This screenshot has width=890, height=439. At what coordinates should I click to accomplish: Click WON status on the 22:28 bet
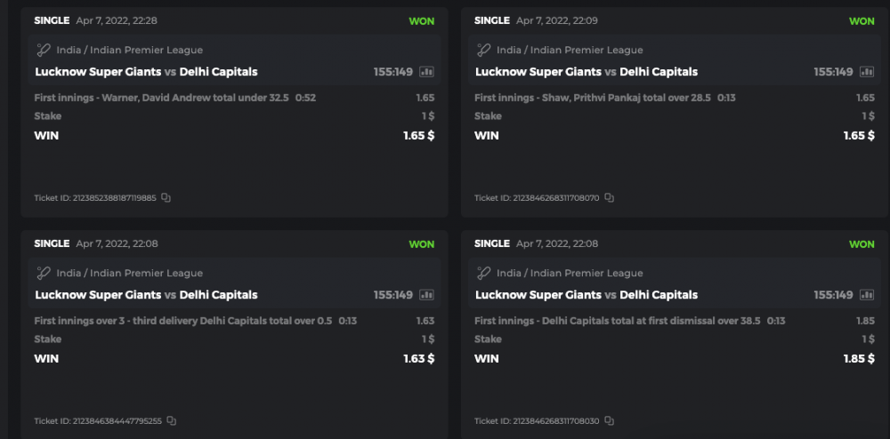pyautogui.click(x=422, y=21)
